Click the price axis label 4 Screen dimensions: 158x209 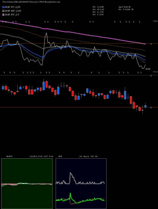pyautogui.click(x=151, y=44)
